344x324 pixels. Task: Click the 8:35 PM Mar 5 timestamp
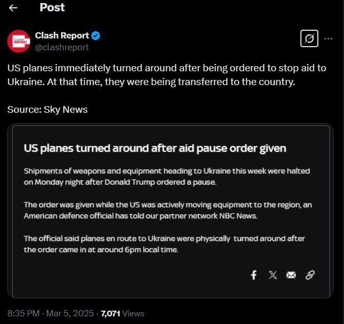(51, 313)
